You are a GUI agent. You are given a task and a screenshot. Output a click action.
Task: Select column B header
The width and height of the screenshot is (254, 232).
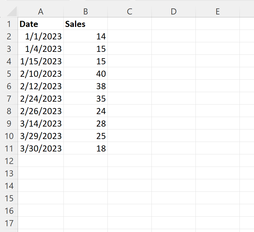(85, 12)
